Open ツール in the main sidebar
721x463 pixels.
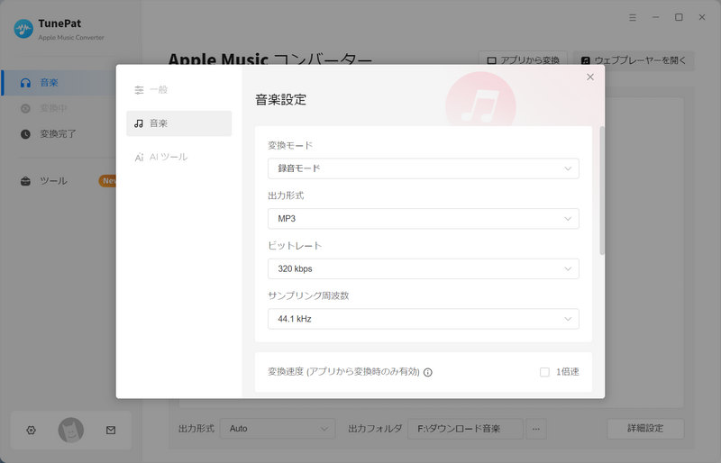click(59, 181)
